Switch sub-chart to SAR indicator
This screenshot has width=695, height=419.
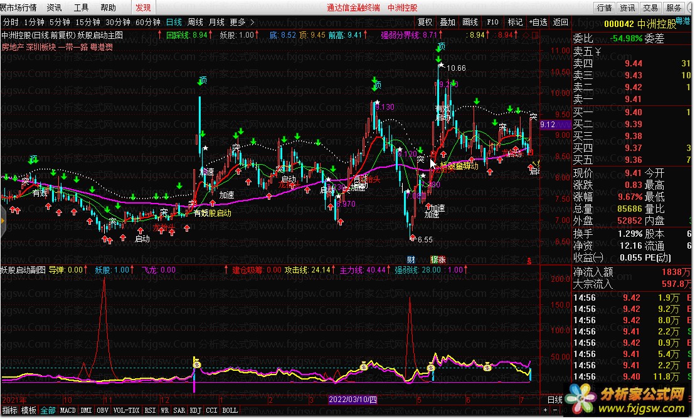[x=179, y=411]
